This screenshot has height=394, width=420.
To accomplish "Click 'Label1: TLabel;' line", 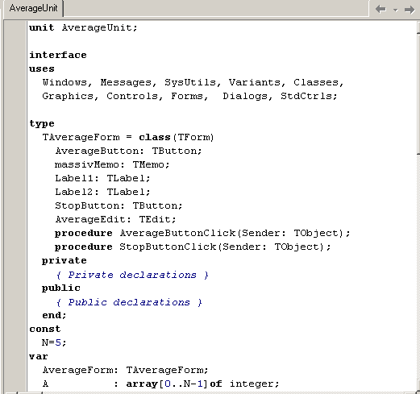I will (x=102, y=178).
